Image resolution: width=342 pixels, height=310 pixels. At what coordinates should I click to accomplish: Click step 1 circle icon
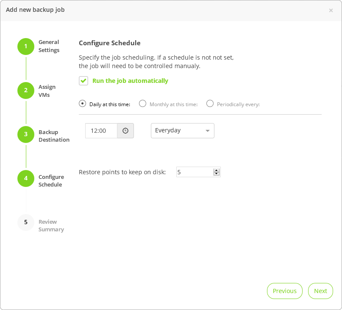click(26, 47)
